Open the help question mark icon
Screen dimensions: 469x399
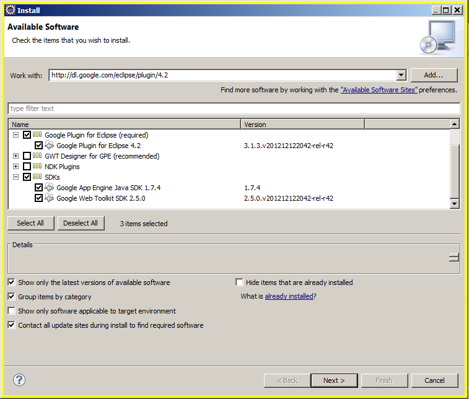19,380
